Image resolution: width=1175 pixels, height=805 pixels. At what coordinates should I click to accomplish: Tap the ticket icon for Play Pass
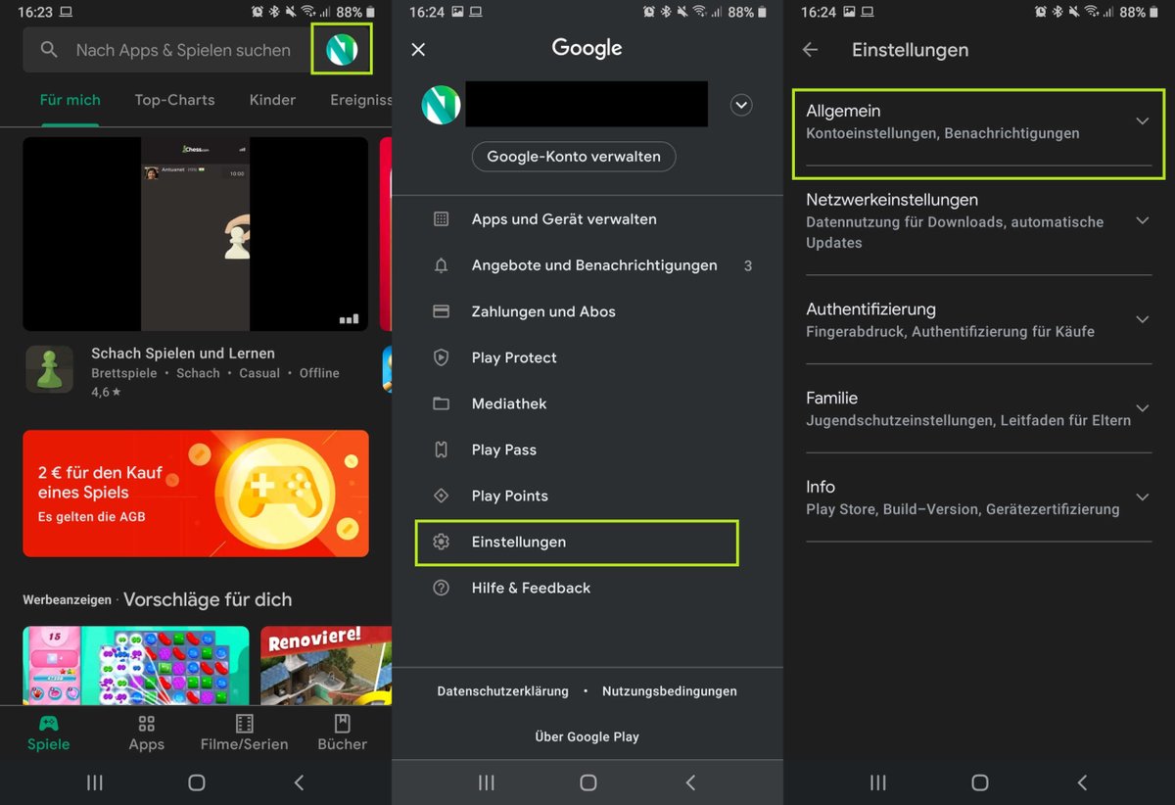(441, 450)
